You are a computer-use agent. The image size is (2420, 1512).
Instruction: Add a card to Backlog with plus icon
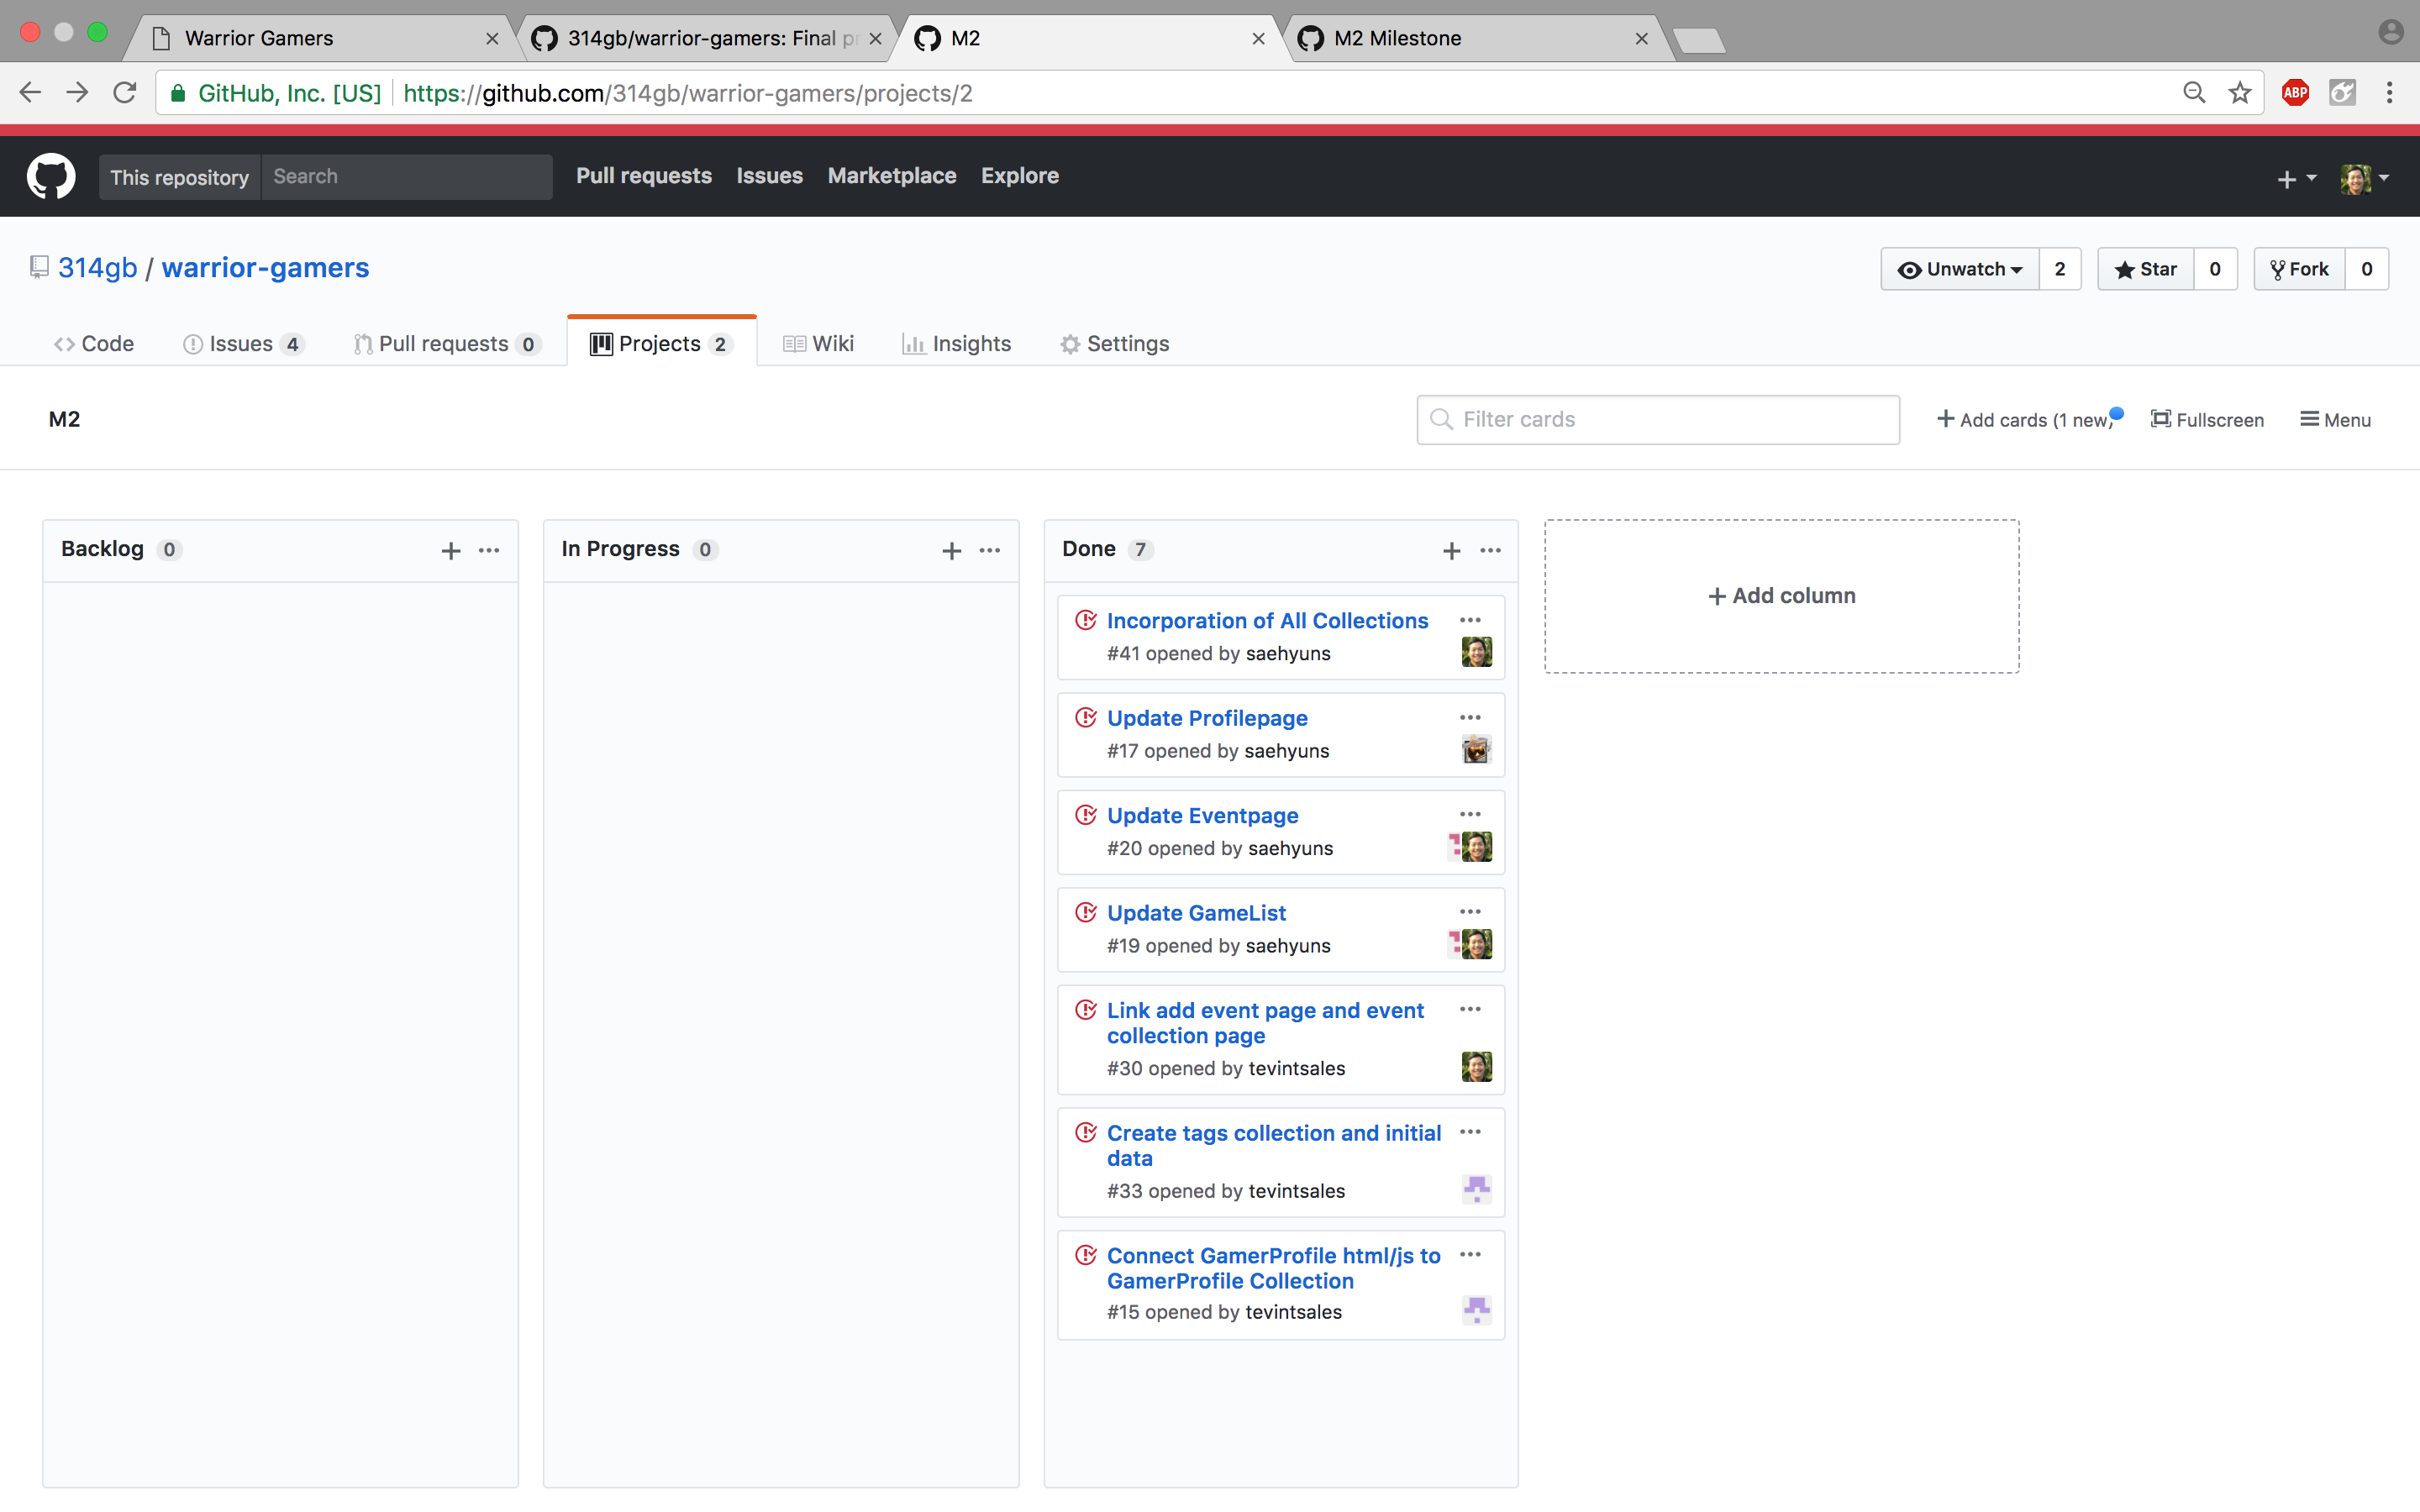click(451, 550)
